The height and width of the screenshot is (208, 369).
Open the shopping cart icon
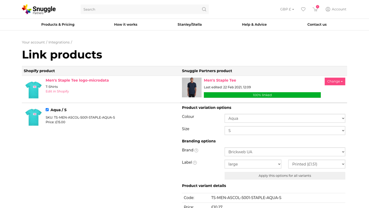(x=315, y=10)
